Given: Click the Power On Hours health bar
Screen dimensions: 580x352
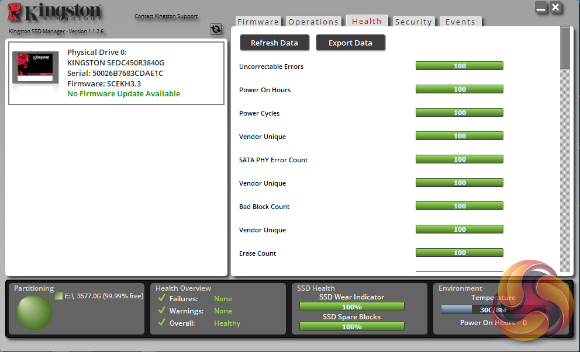Looking at the screenshot, I should click(460, 89).
